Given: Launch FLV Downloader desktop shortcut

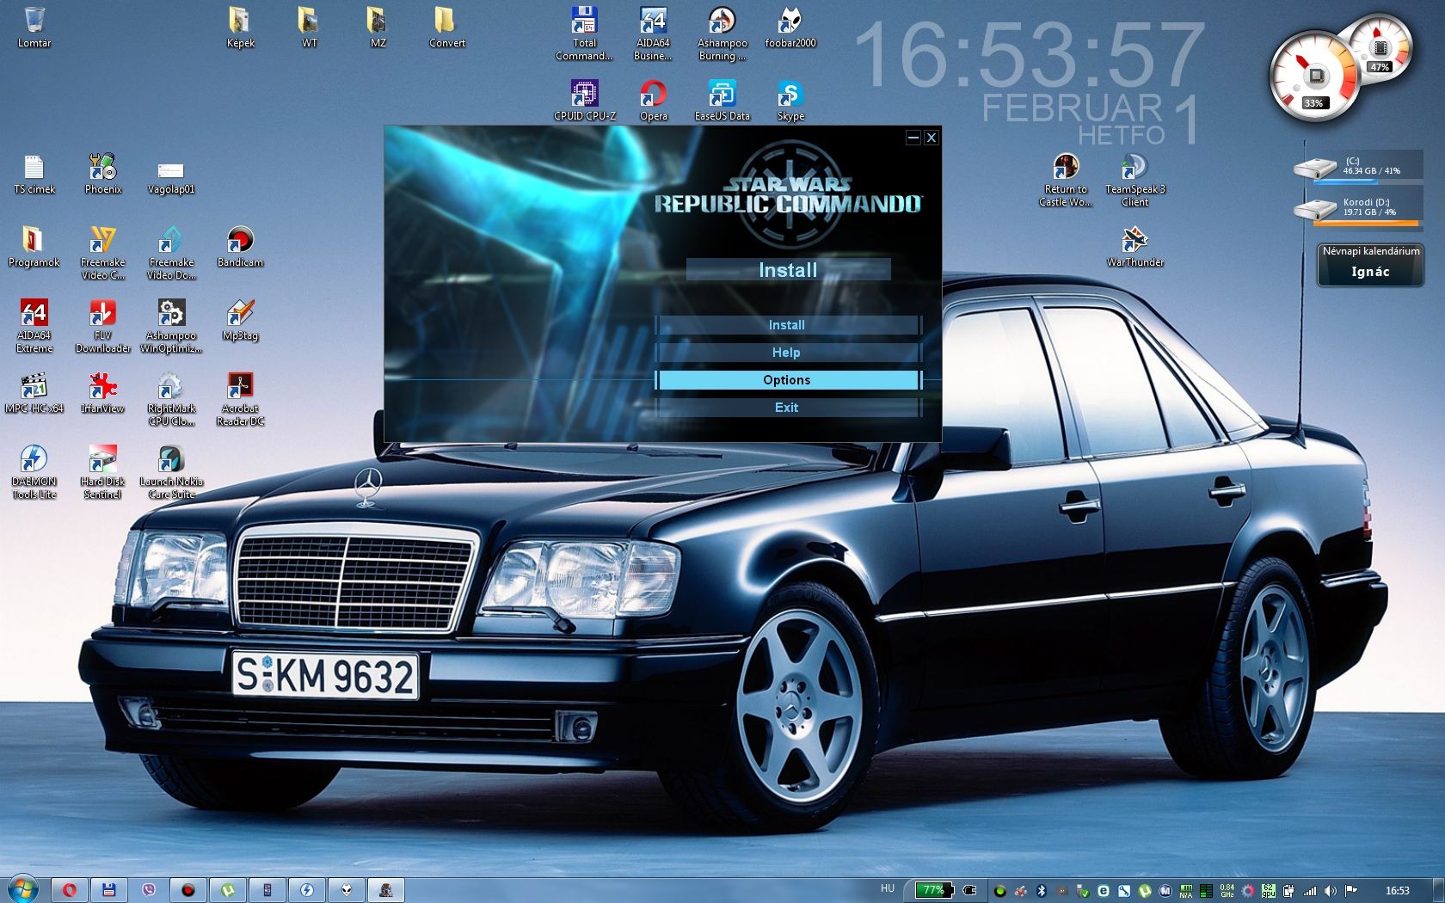Looking at the screenshot, I should pos(102,326).
